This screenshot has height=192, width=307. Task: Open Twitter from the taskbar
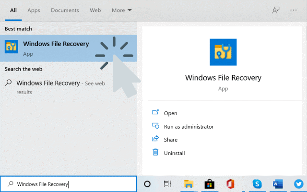(299, 184)
